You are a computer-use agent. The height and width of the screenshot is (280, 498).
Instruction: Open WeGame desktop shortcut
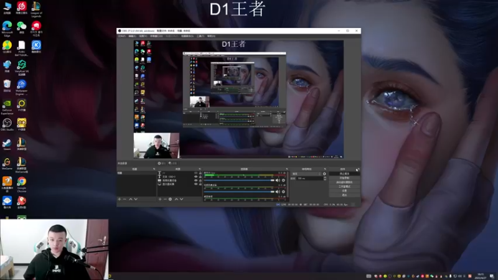tap(7, 164)
